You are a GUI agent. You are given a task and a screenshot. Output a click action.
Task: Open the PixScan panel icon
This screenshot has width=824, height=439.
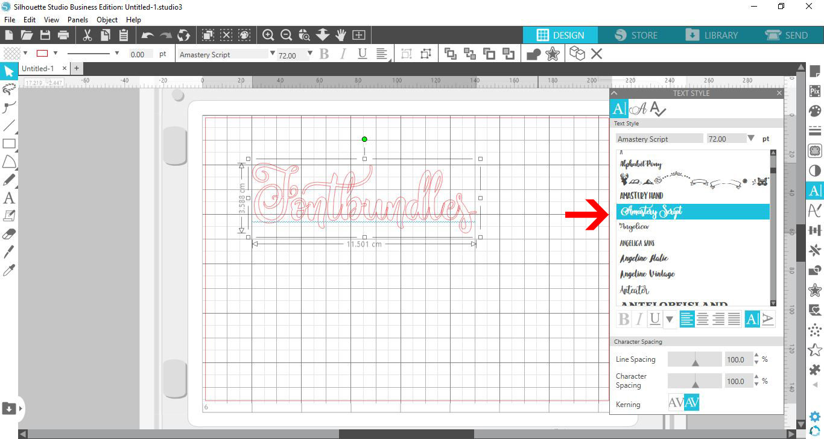click(815, 92)
